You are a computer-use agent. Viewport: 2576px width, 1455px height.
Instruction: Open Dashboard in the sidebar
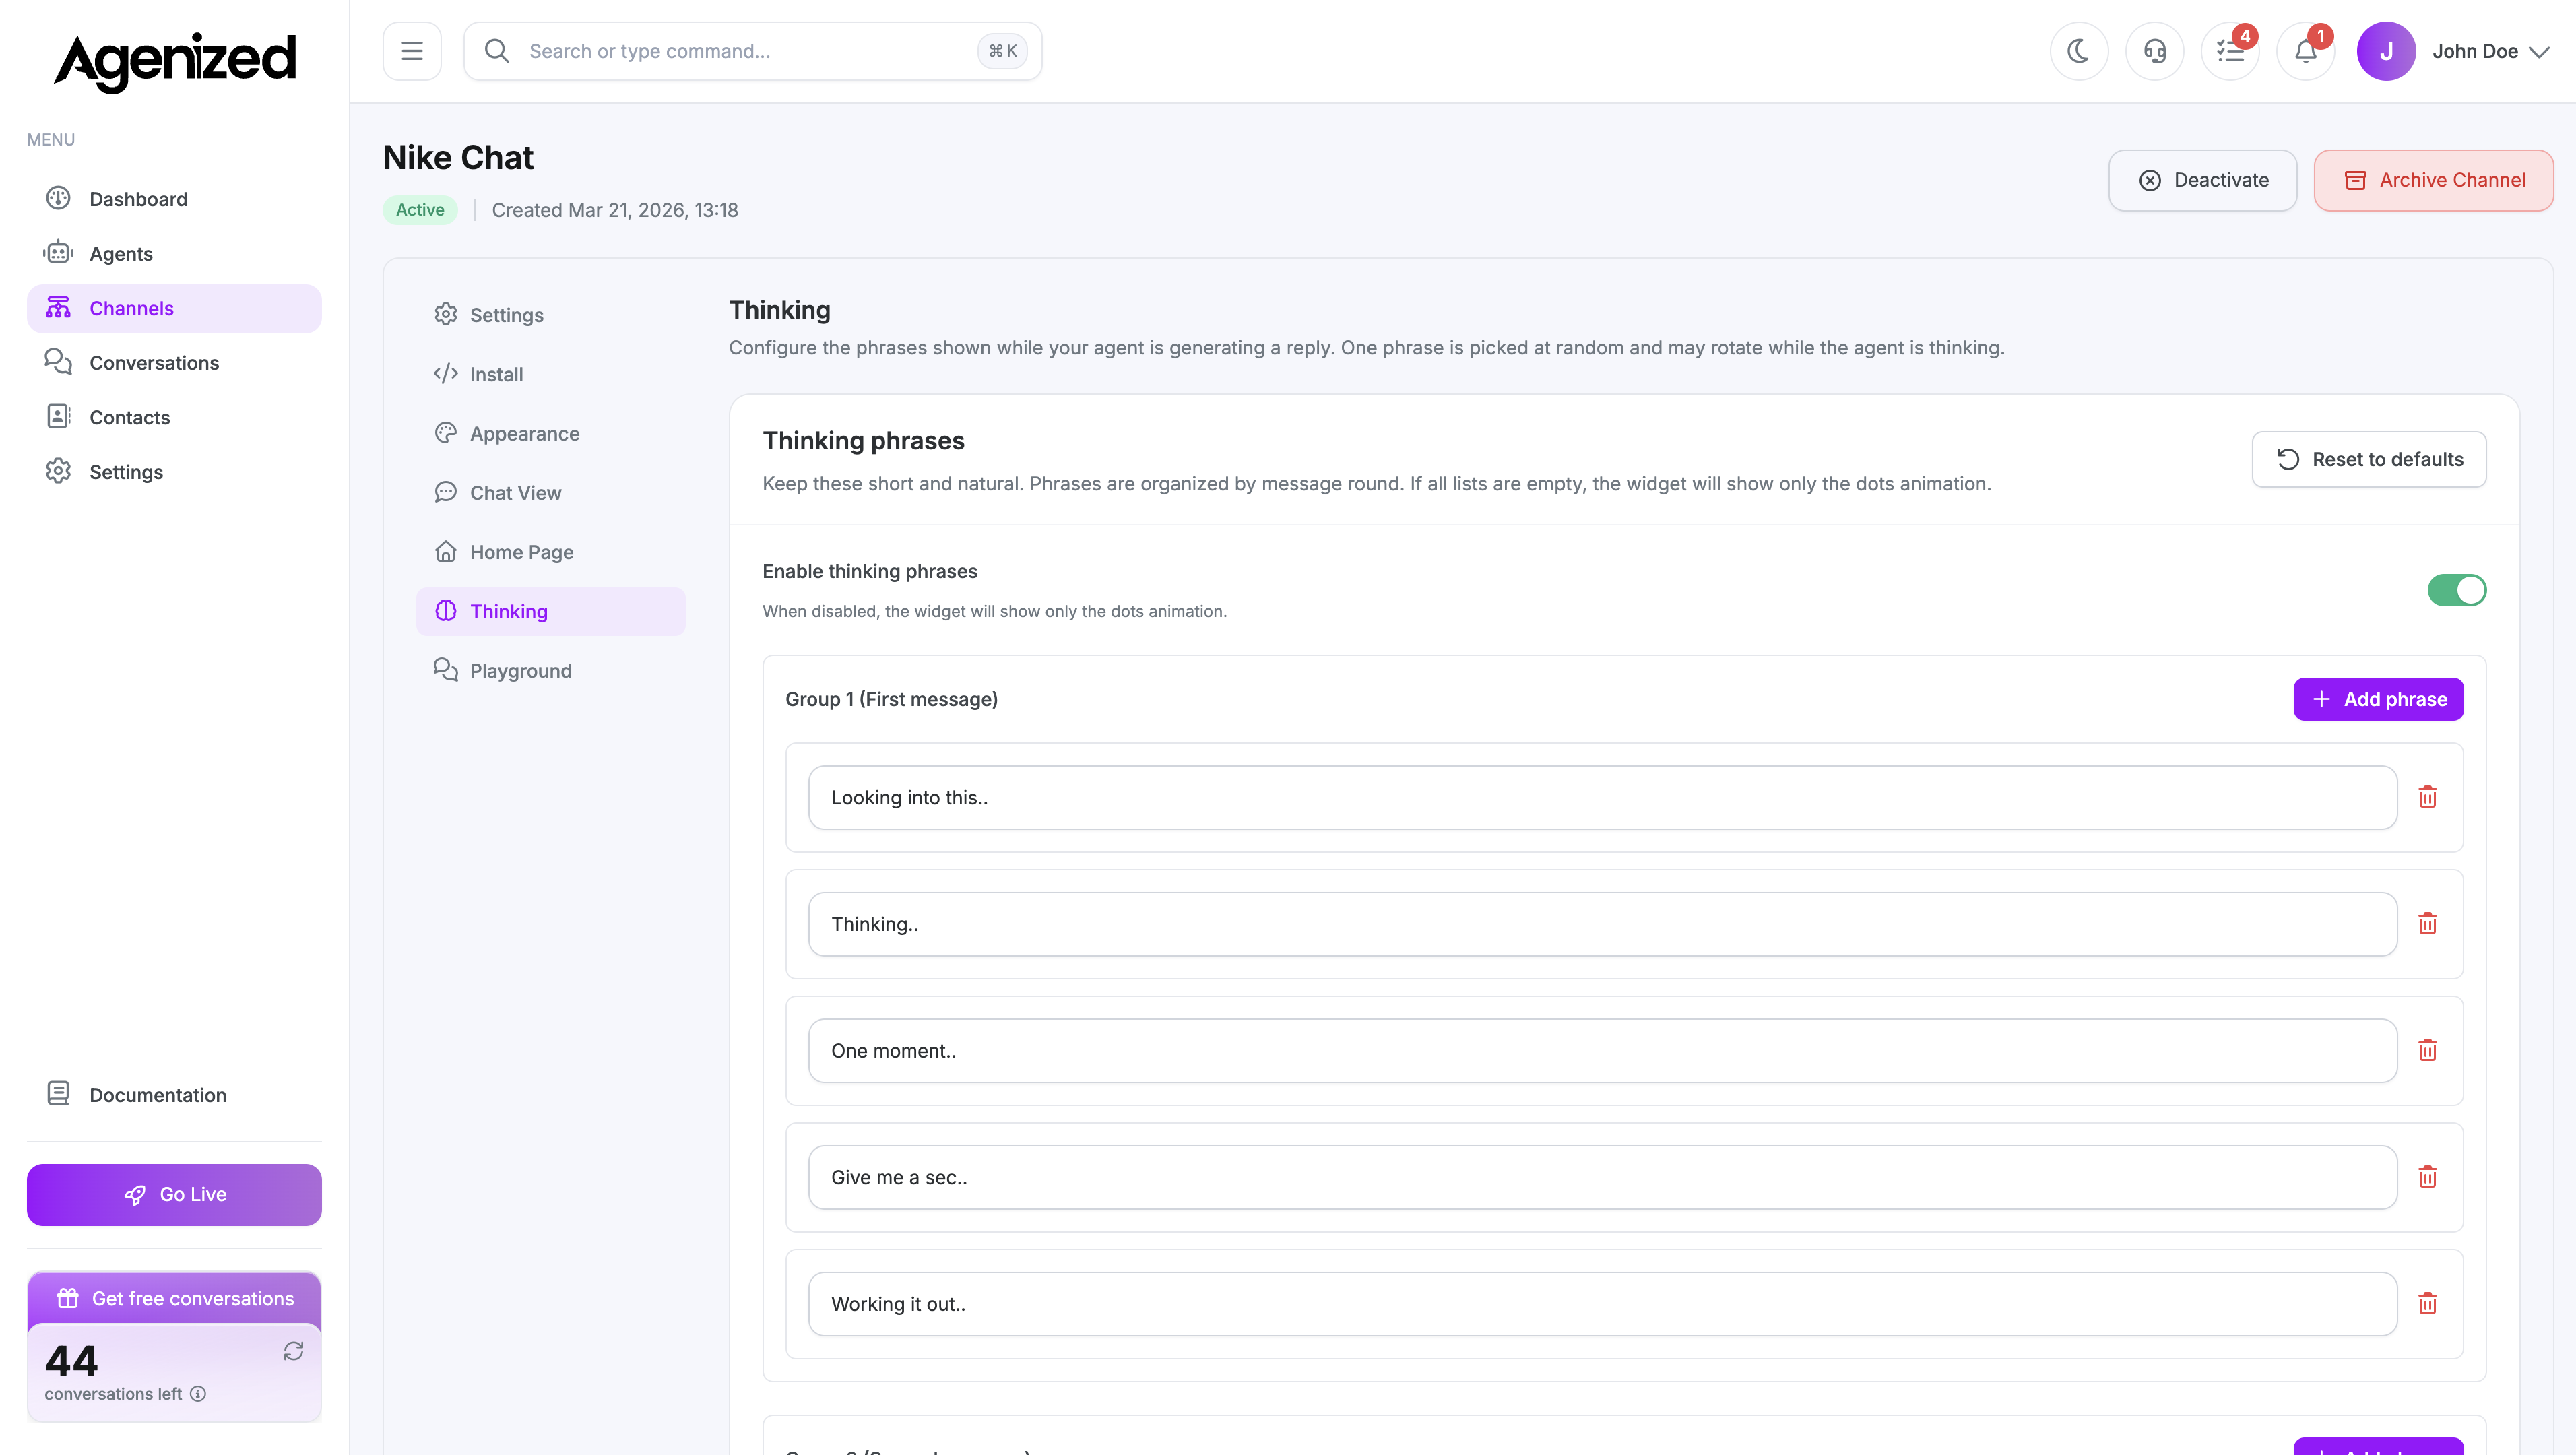click(x=174, y=199)
